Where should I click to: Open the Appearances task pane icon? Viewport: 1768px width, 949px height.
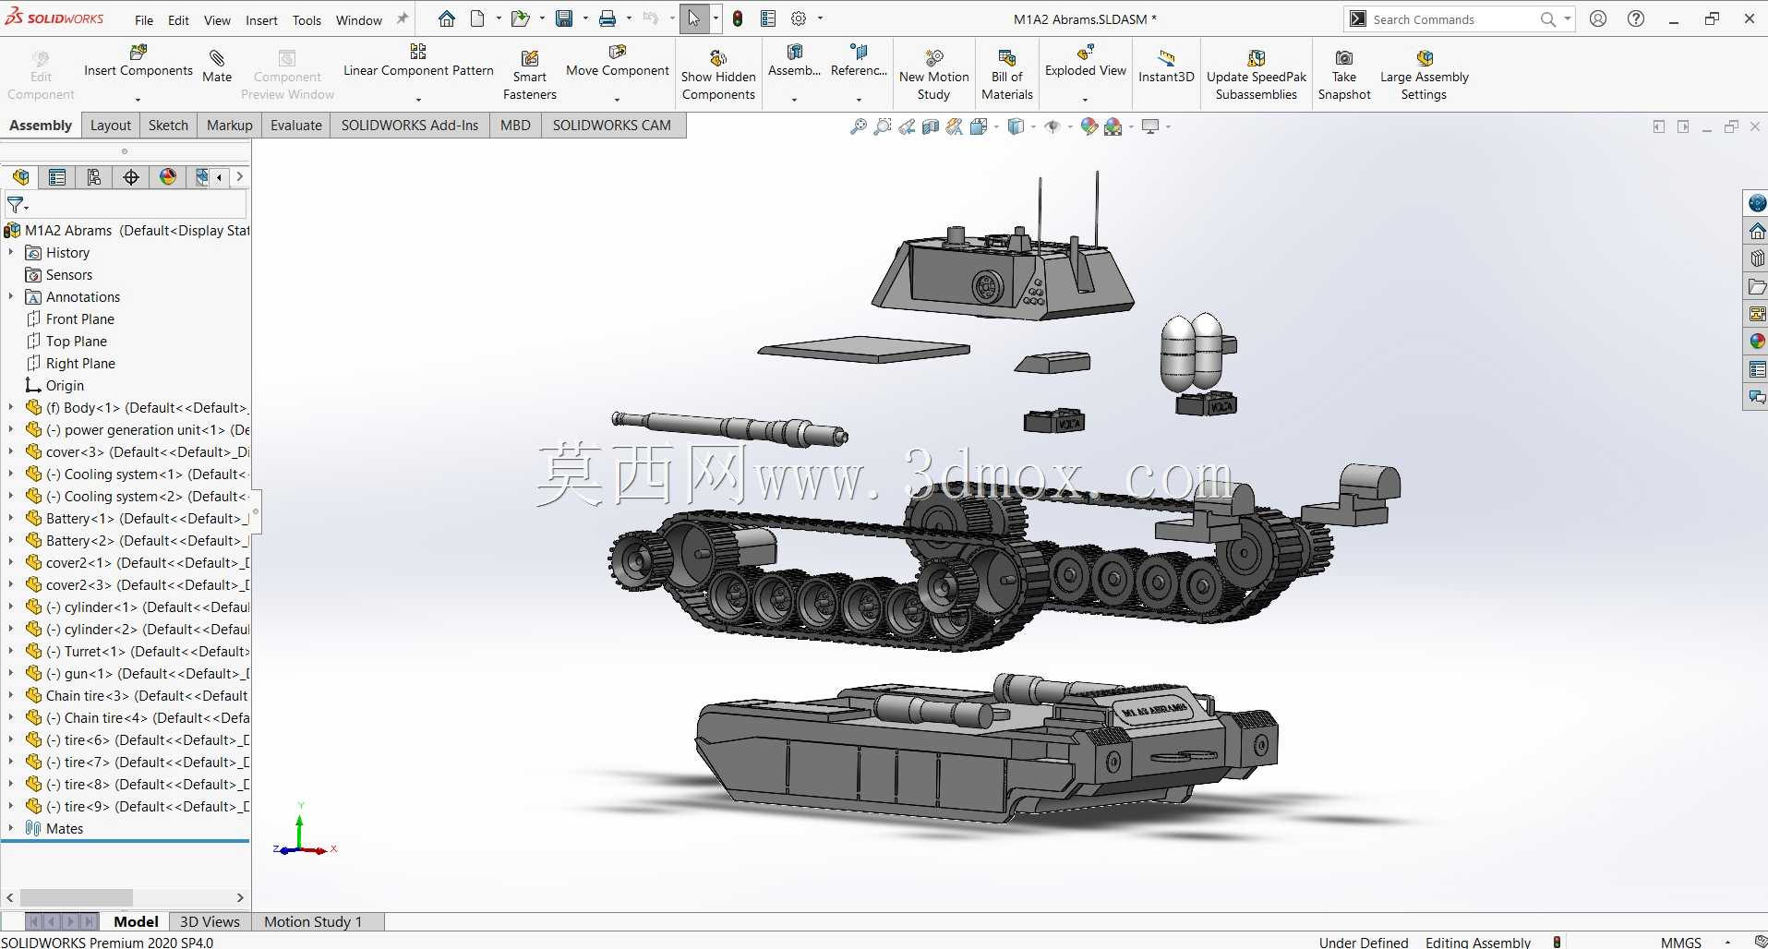point(1757,342)
